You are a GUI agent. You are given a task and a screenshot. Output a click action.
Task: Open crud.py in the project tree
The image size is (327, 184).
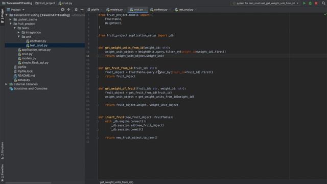click(x=27, y=54)
